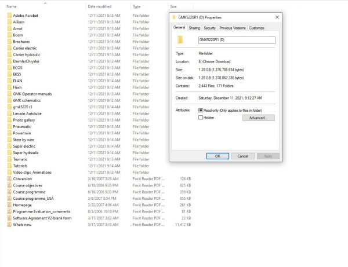Select the Boom folder icon
Screen dimensions: 348x267
coord(9,35)
